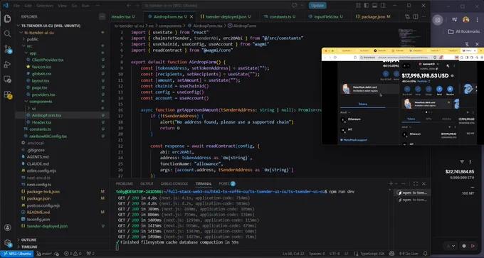Click the Go Back navigation arrow
Viewport: 484px width, 258px height.
(129, 6)
